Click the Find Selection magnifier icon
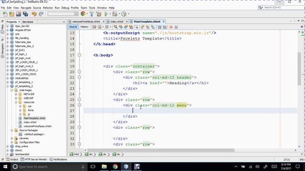The width and height of the screenshot is (305, 171). [115, 27]
